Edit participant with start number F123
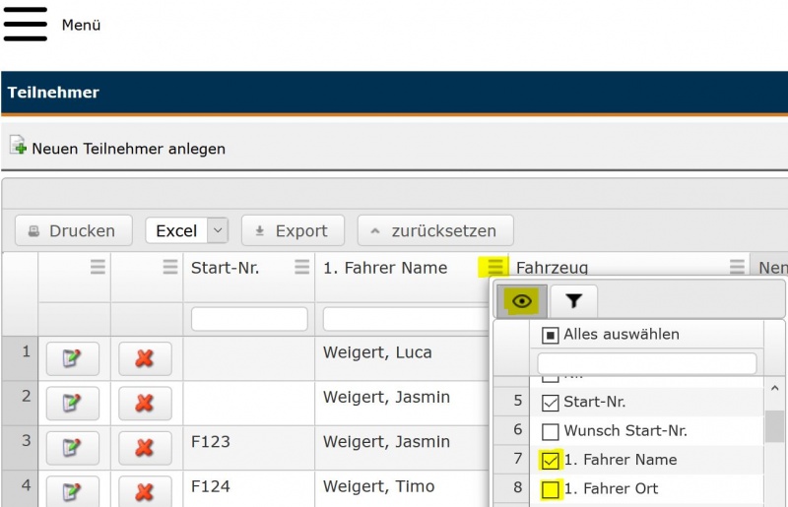This screenshot has width=788, height=507. pos(72,448)
